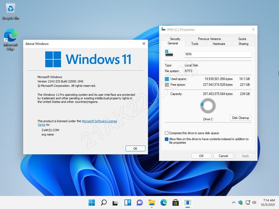This screenshot has width=279, height=209.
Task: Click the NTFS file system value
Action: coord(189,71)
